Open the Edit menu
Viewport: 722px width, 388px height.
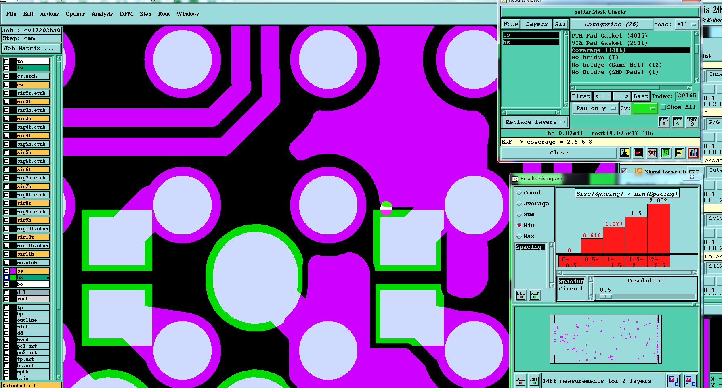tap(28, 14)
